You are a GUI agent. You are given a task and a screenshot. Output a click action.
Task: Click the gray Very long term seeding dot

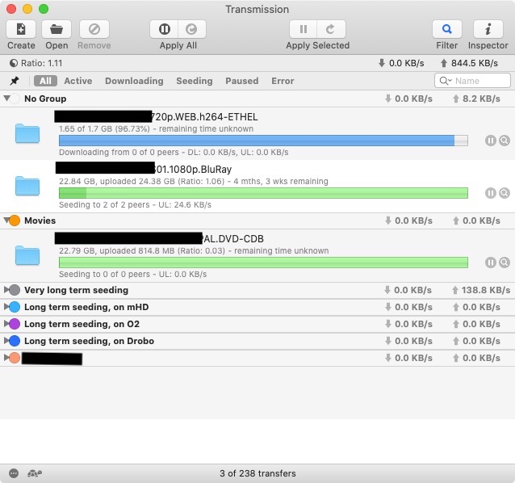(15, 290)
